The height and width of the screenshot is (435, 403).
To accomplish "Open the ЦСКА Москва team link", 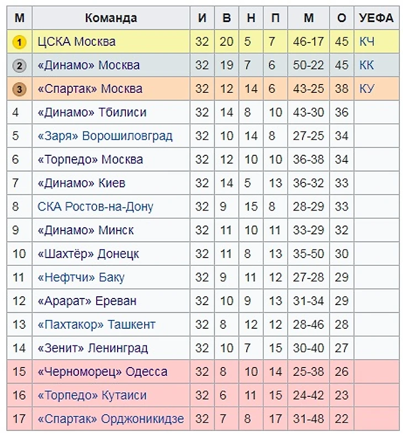I will pos(76,42).
